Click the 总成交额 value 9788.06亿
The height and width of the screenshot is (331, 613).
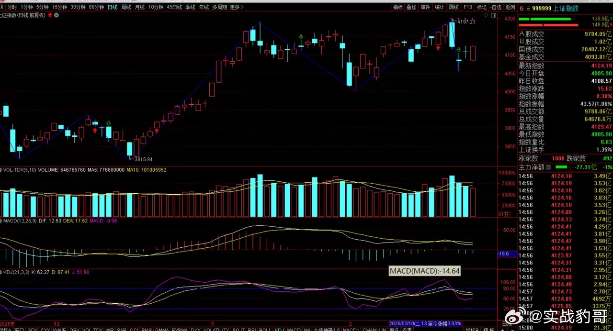click(599, 111)
